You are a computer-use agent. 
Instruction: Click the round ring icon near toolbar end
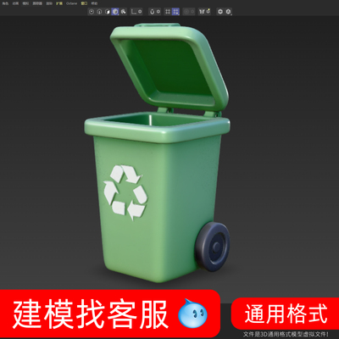(220, 12)
